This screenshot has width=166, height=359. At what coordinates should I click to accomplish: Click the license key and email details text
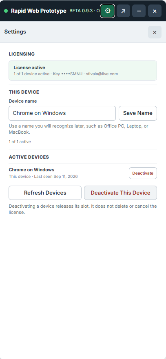[66, 74]
